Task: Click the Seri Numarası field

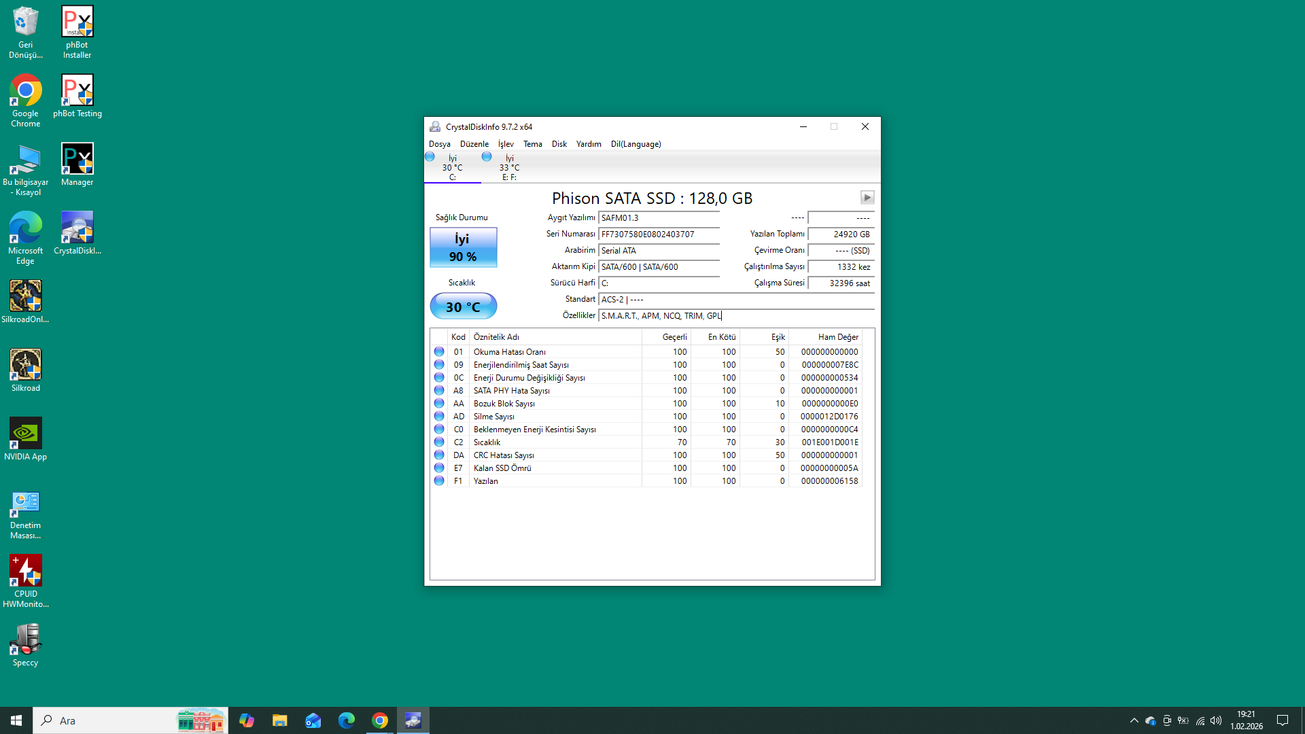Action: click(658, 234)
